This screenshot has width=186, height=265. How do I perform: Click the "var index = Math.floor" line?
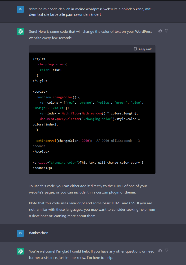[89, 113]
